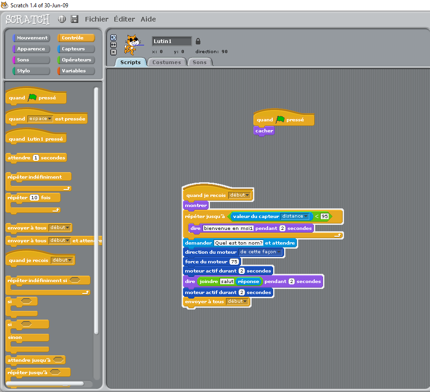The image size is (430, 392).
Task: Select the Apparence block category
Action: (x=31, y=49)
